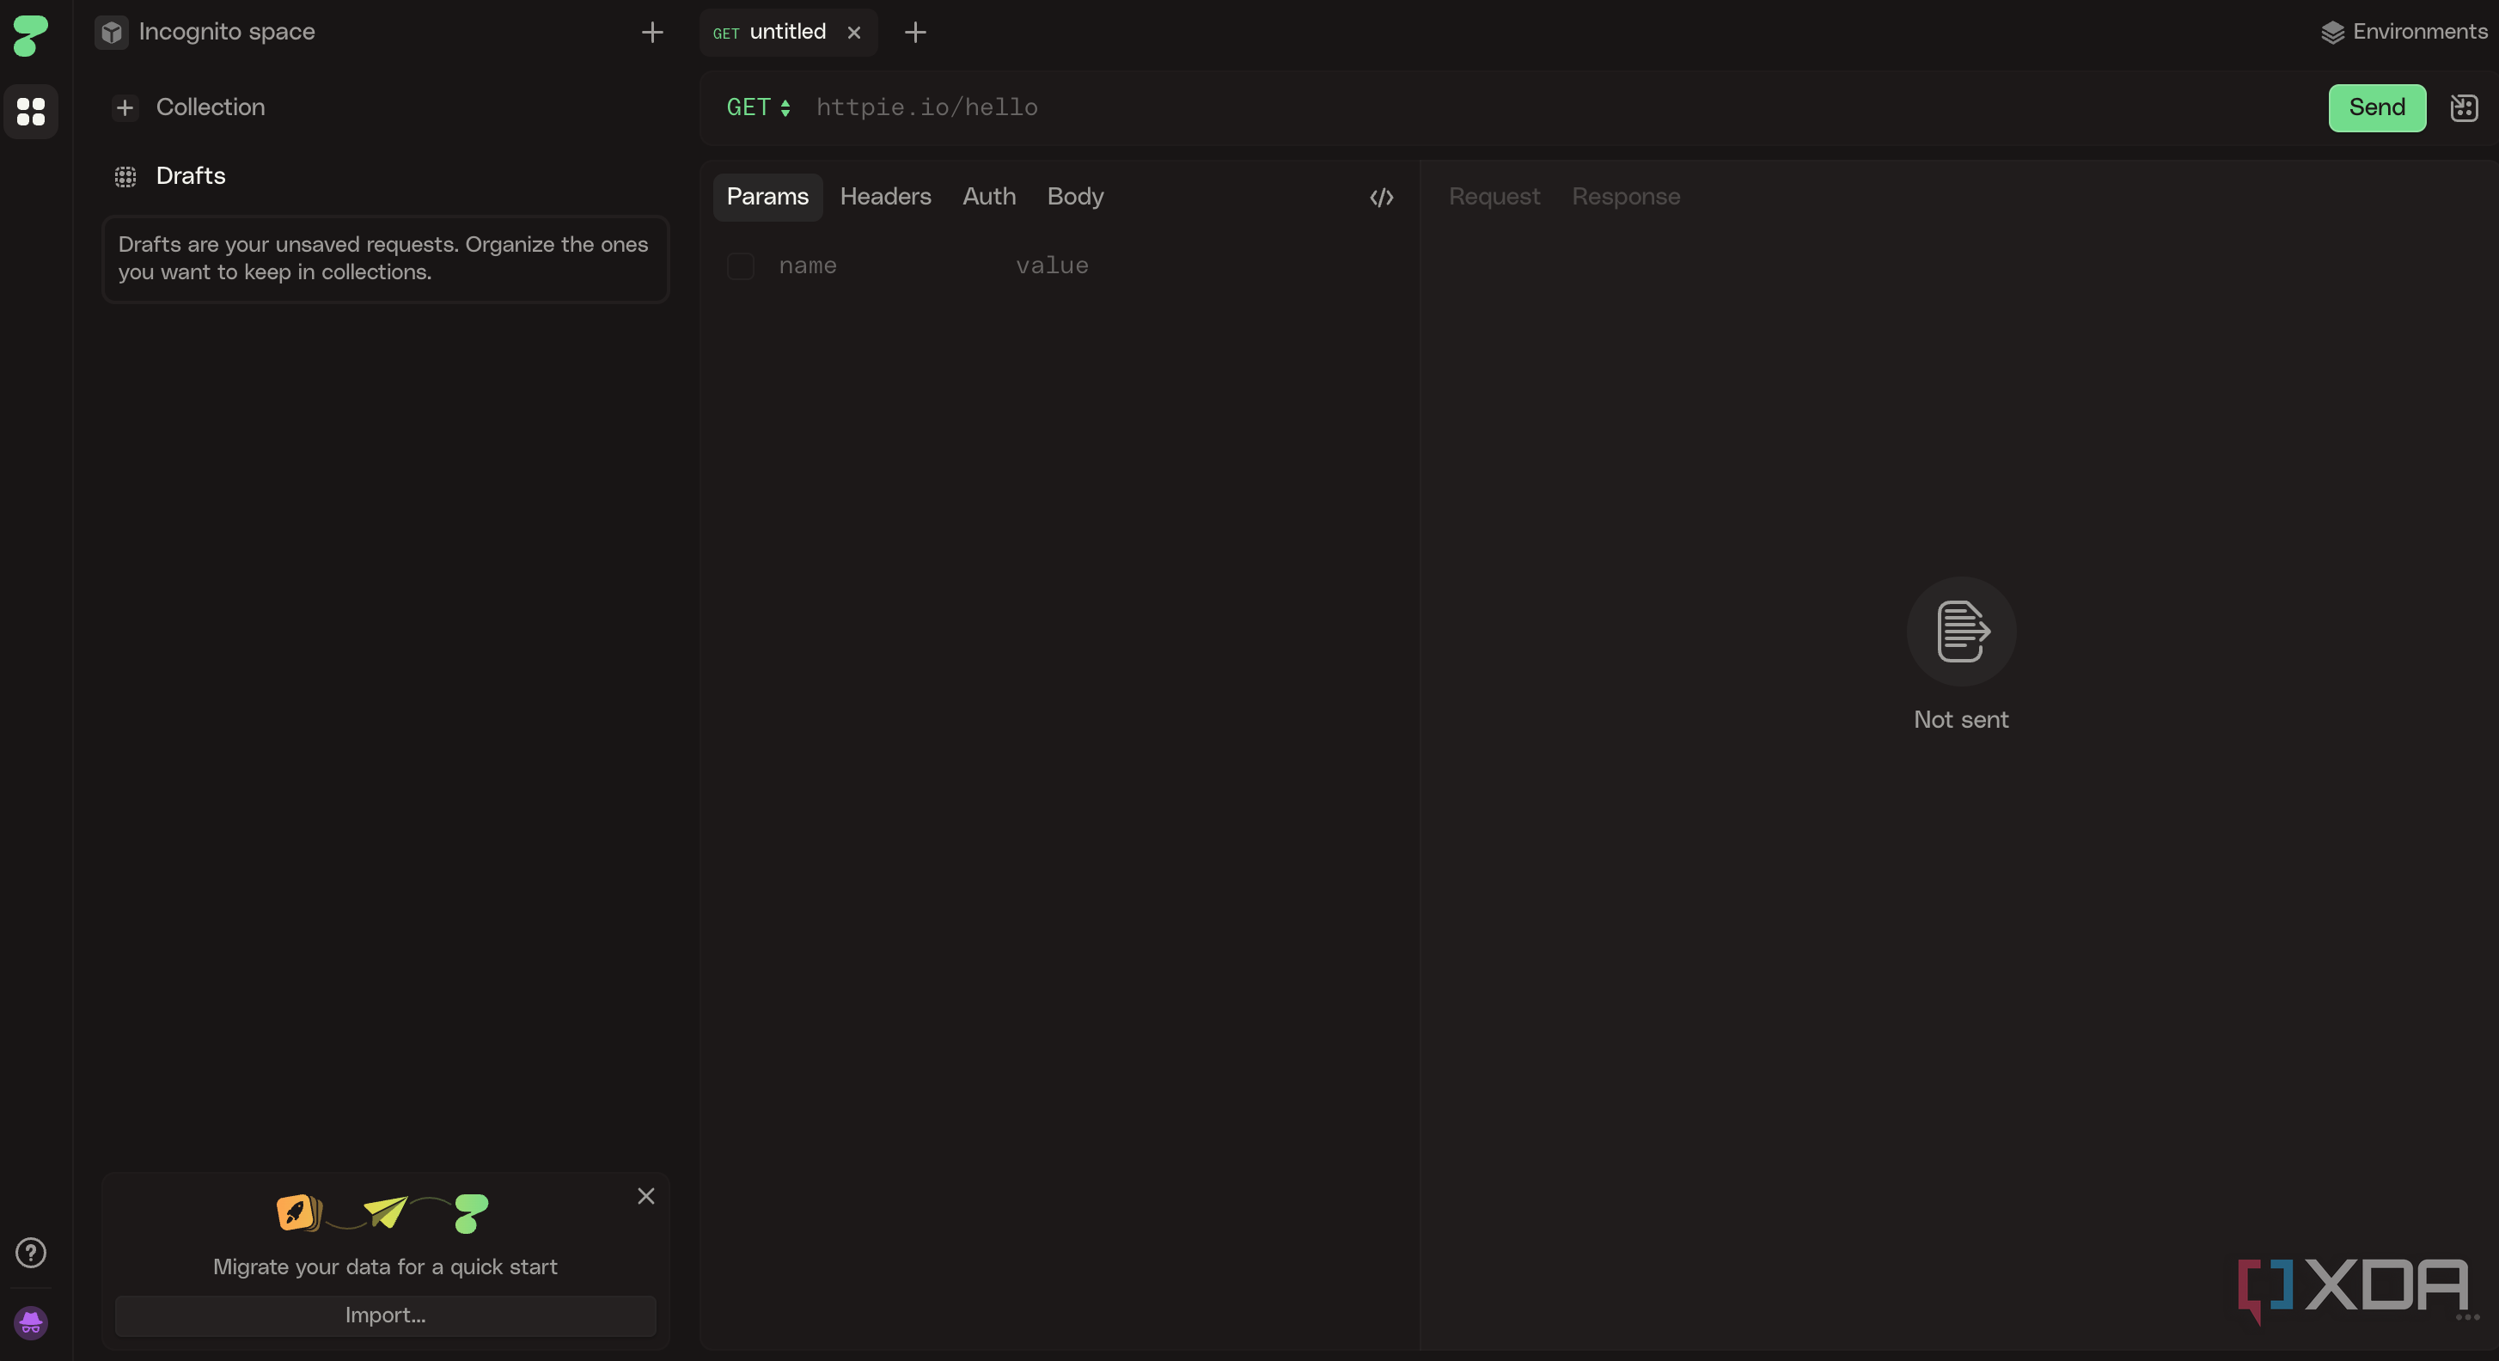The width and height of the screenshot is (2499, 1361).
Task: Click the Import... button
Action: point(385,1315)
